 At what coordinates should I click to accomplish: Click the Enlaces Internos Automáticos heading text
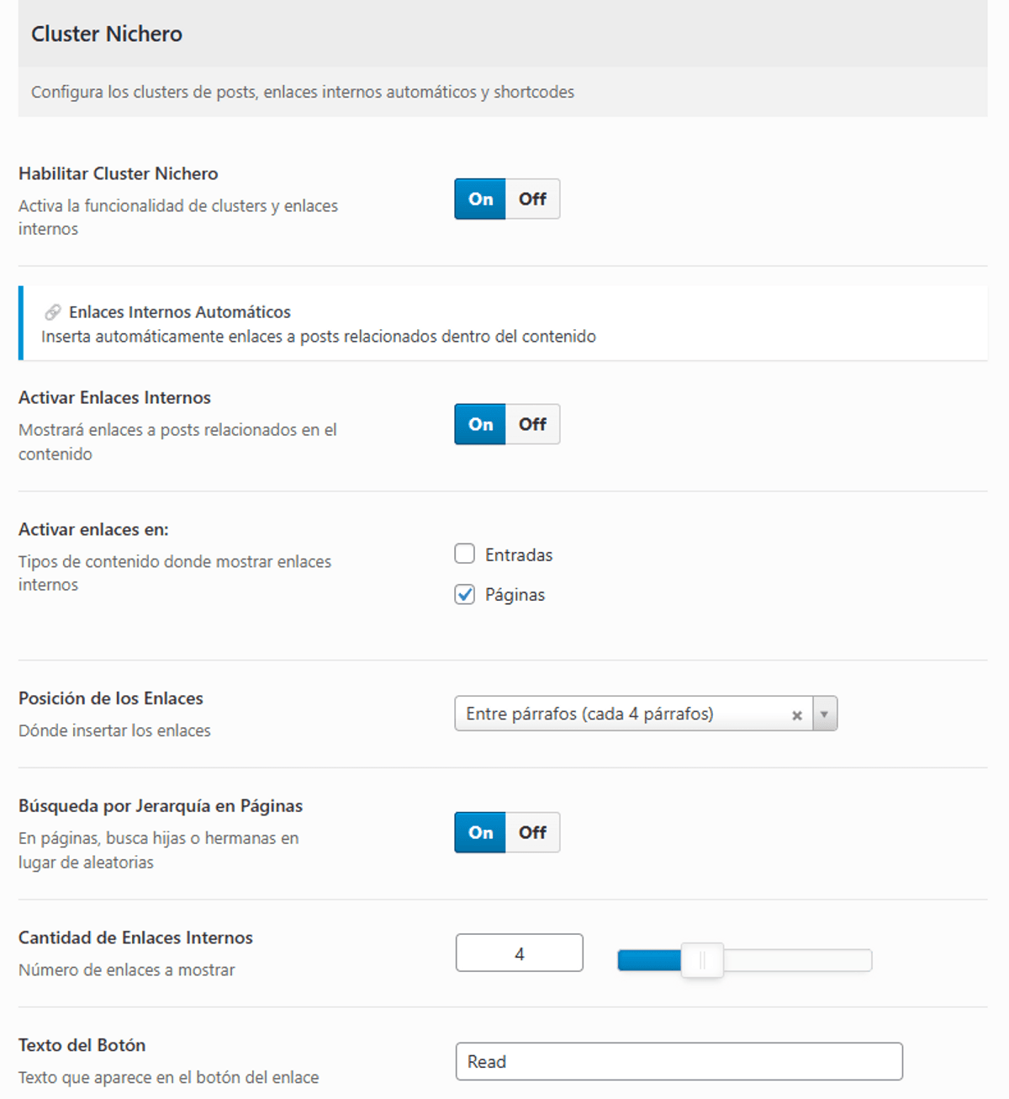(180, 312)
